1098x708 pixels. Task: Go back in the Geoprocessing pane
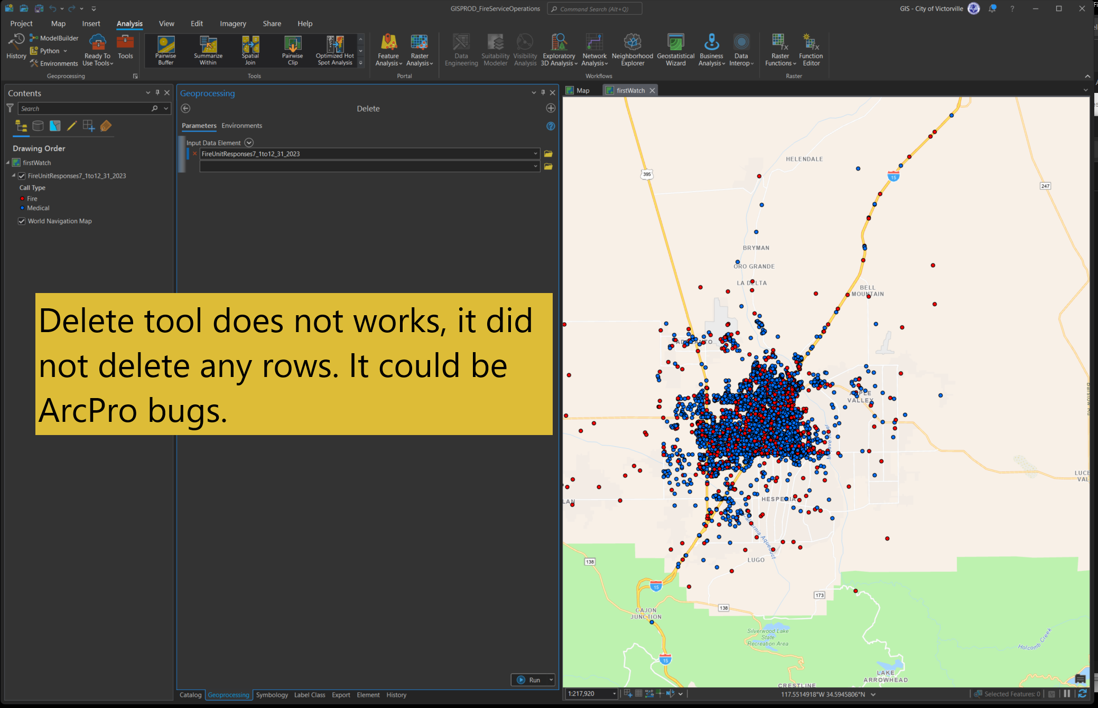(x=185, y=108)
